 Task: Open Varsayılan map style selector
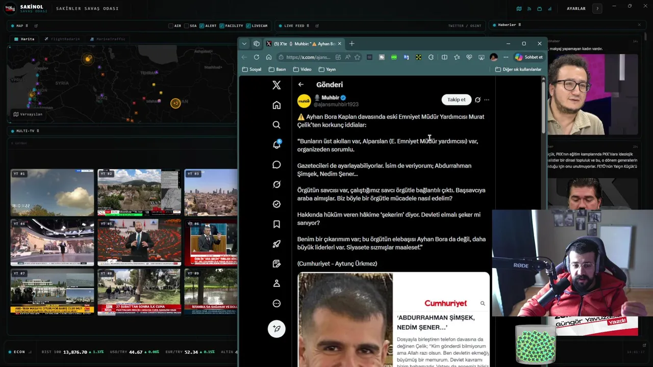pyautogui.click(x=28, y=114)
